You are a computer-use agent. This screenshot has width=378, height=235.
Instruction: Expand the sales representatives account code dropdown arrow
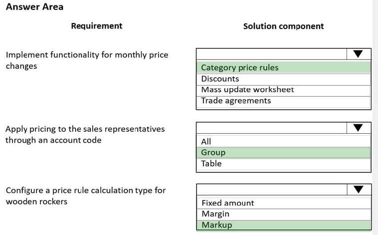pos(359,128)
